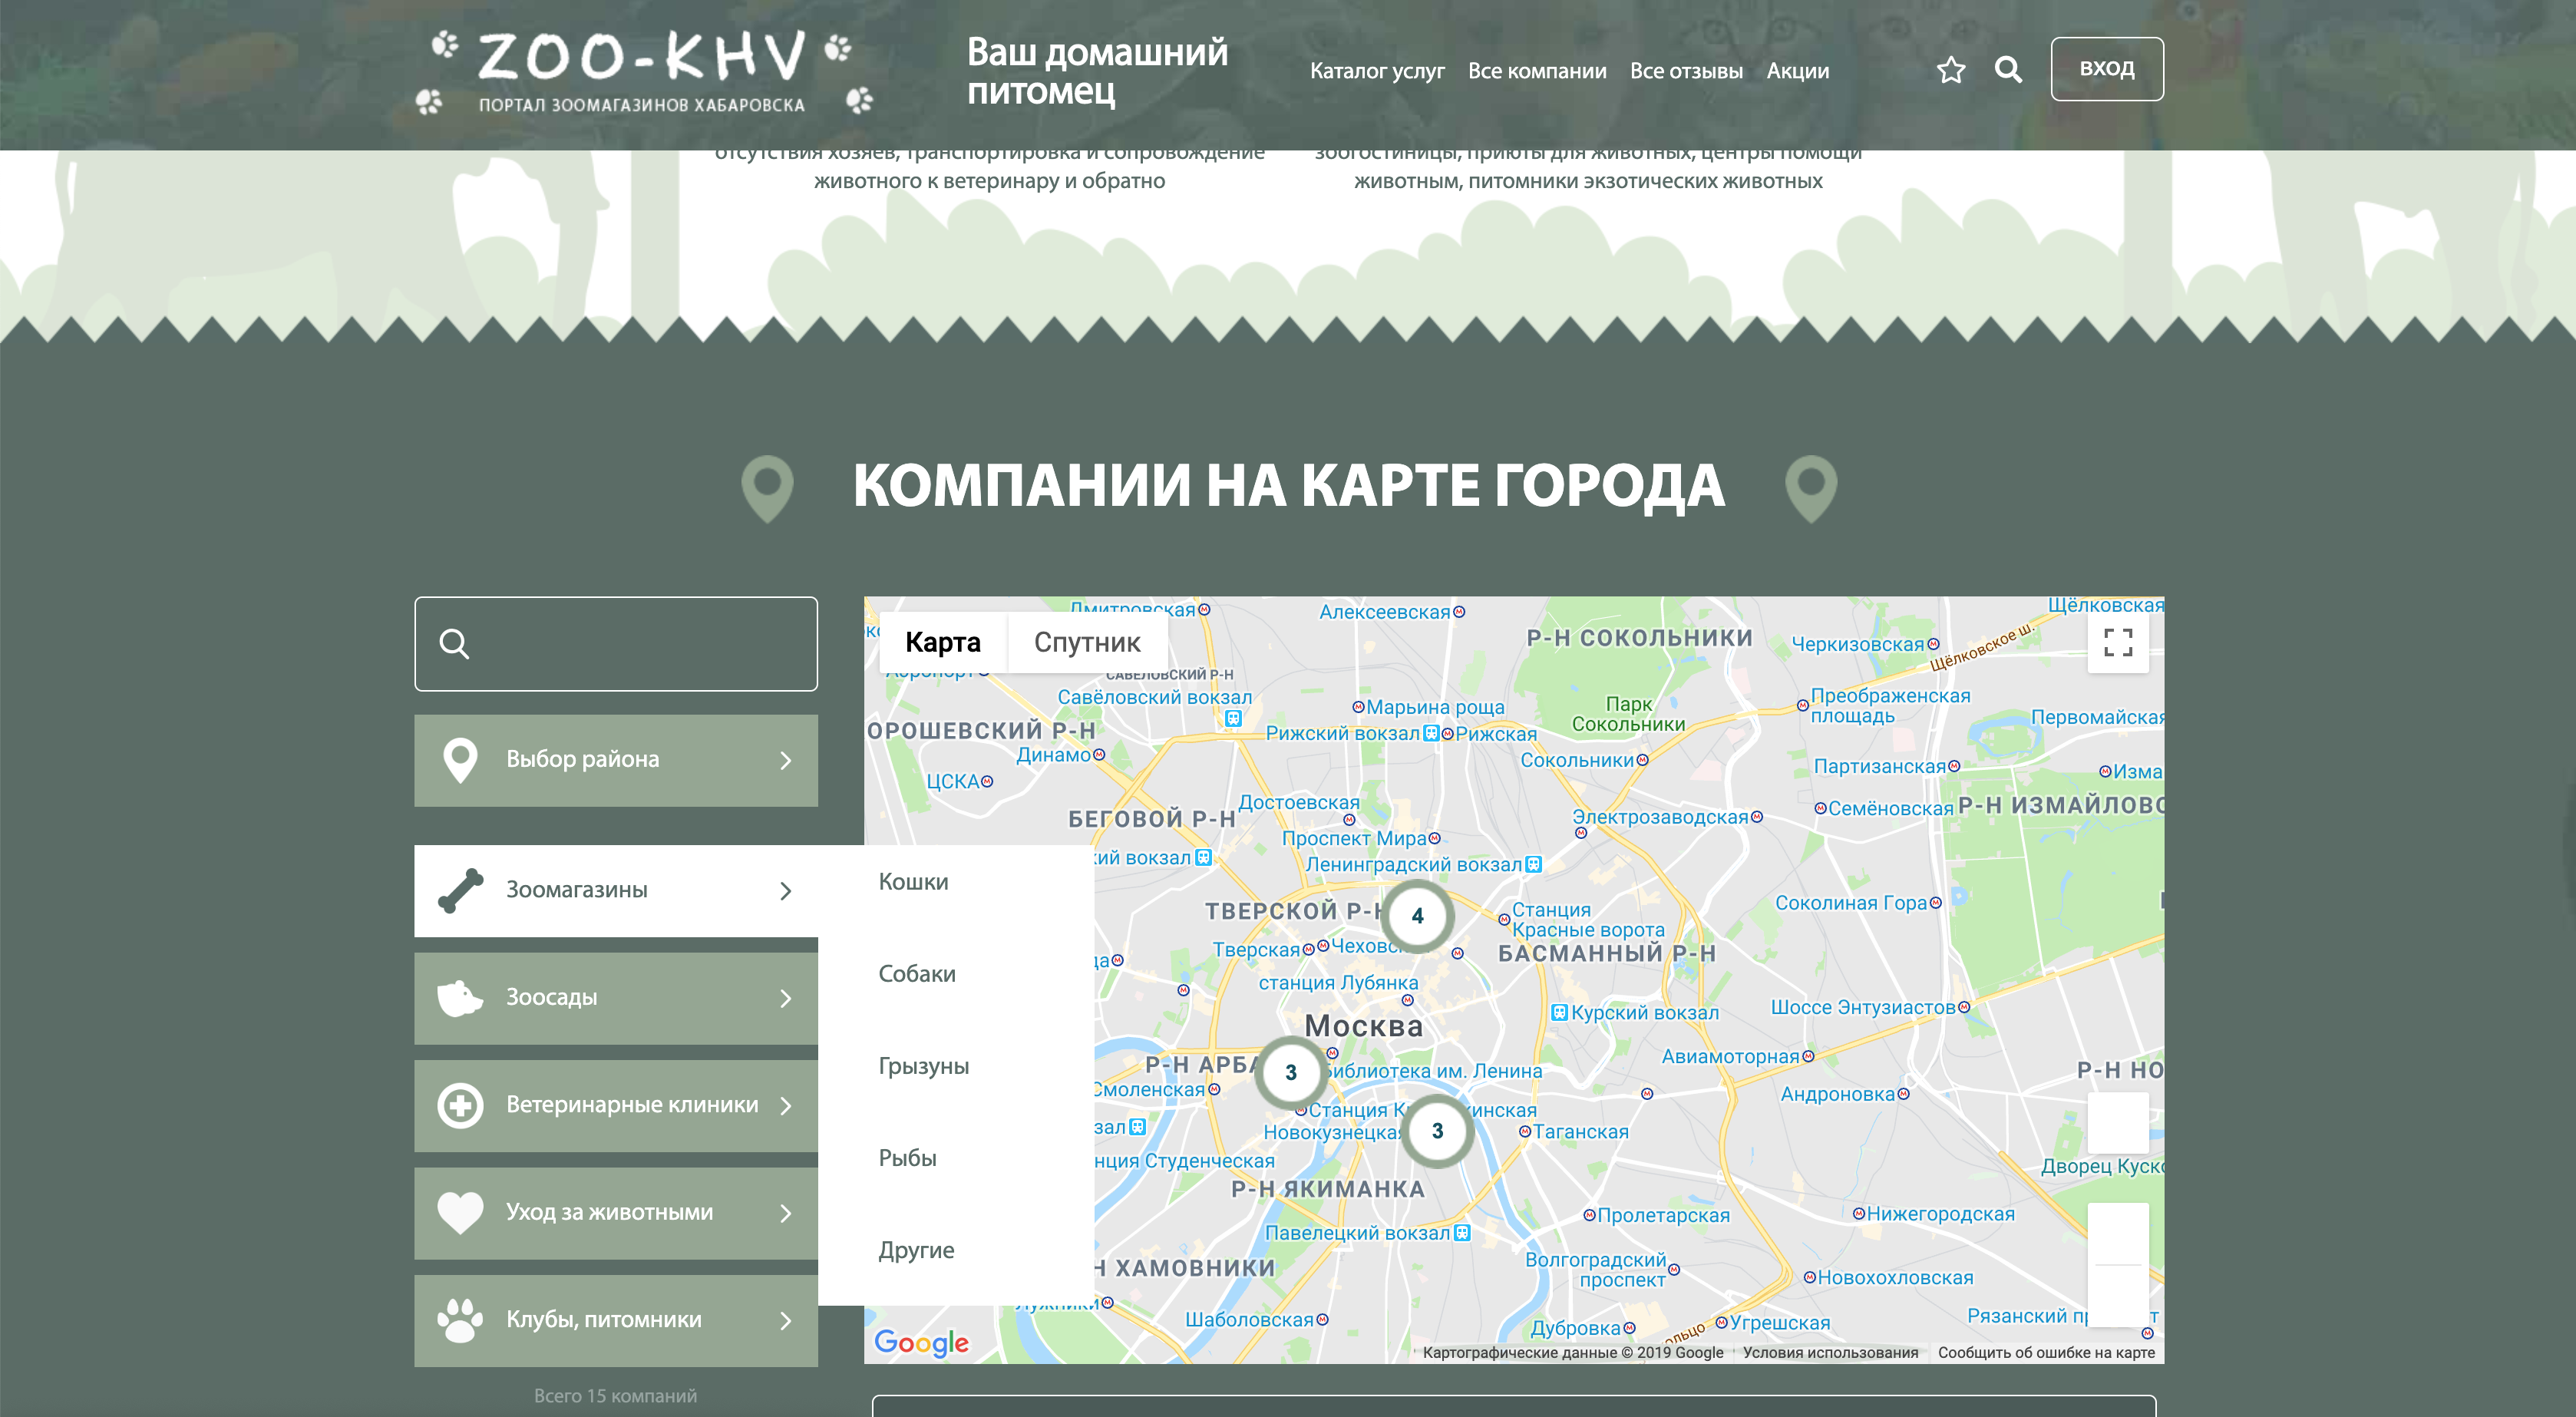Click the Шаболовская metro station label
This screenshot has height=1417, width=2576.
pos(1249,1320)
